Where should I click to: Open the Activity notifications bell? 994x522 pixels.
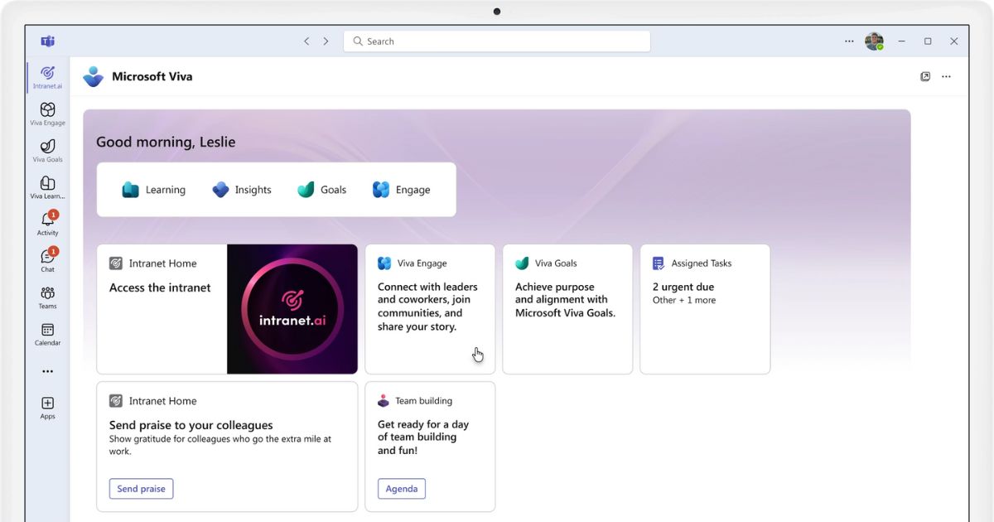(x=47, y=223)
